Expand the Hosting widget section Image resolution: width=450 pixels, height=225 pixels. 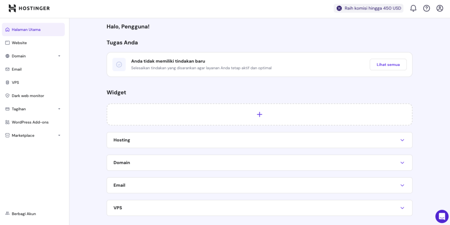pos(402,140)
